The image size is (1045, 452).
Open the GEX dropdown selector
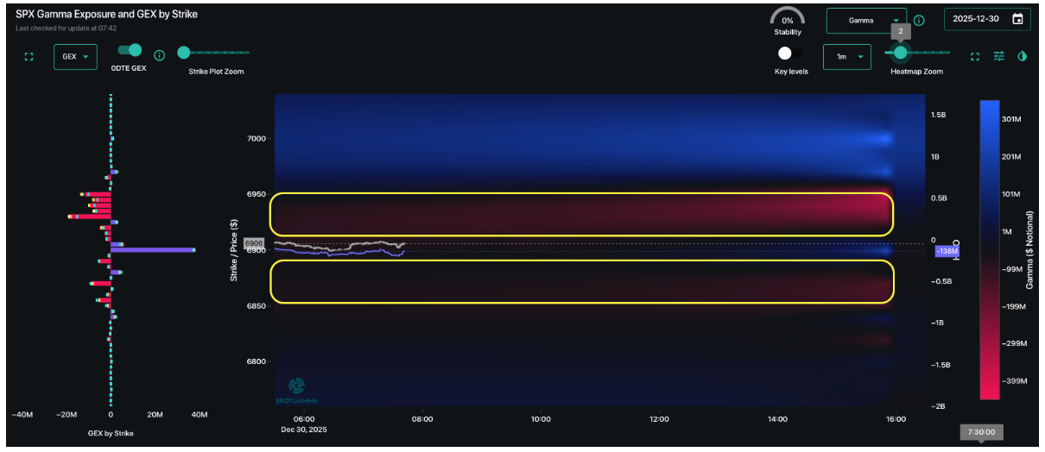pos(75,57)
